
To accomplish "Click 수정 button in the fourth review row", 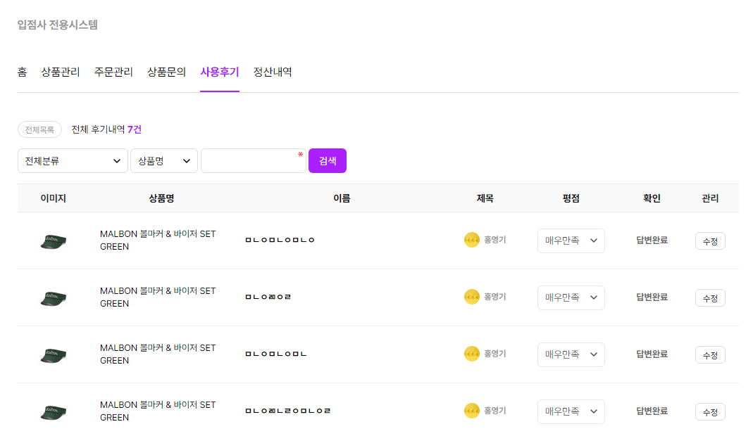I will pos(710,411).
